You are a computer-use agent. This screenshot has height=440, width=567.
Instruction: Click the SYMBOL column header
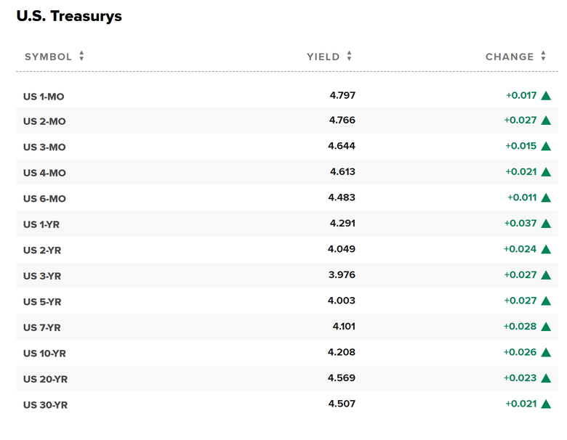[x=48, y=57]
